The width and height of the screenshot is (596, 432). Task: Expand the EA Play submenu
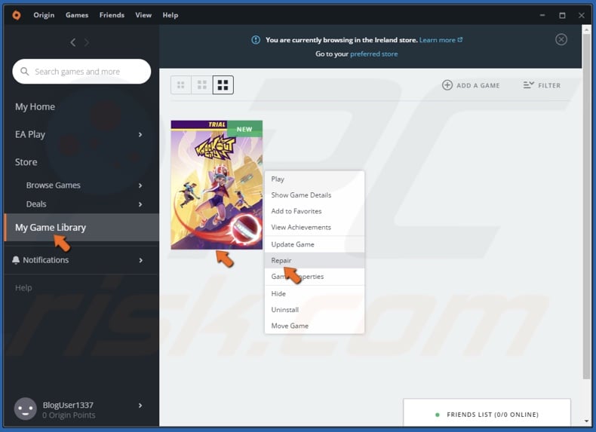(x=140, y=134)
